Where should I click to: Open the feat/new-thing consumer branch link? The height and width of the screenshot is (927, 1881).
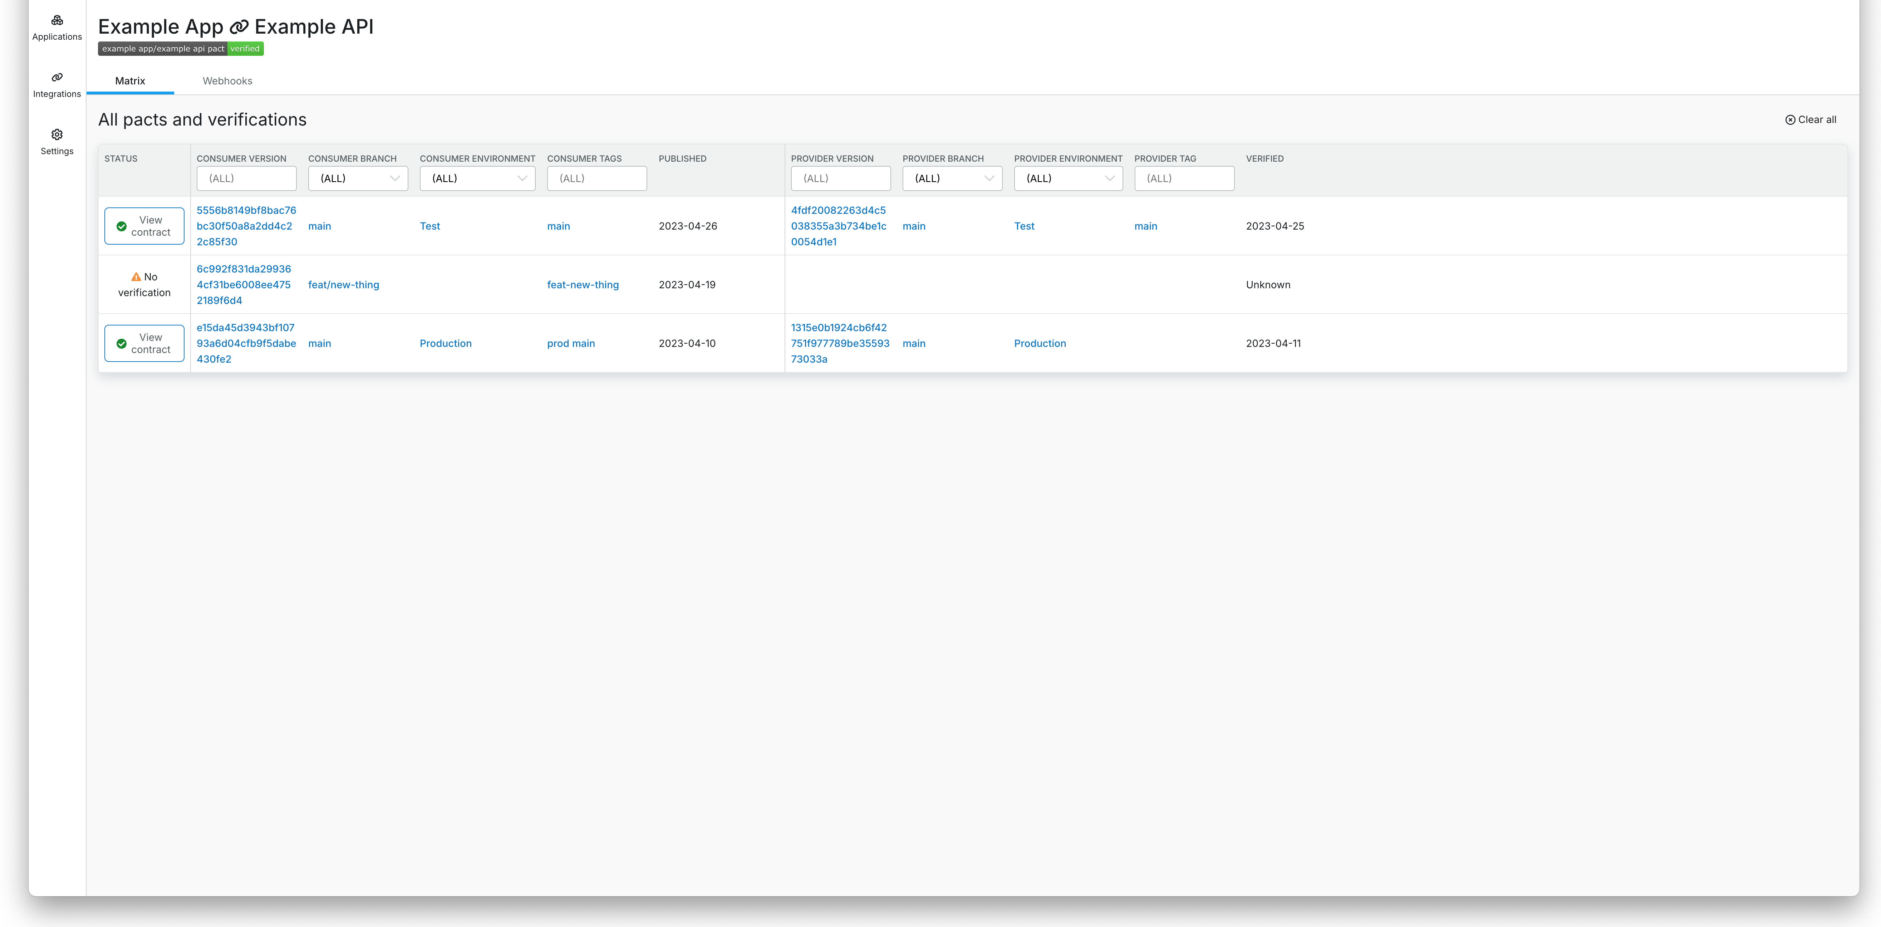point(343,285)
